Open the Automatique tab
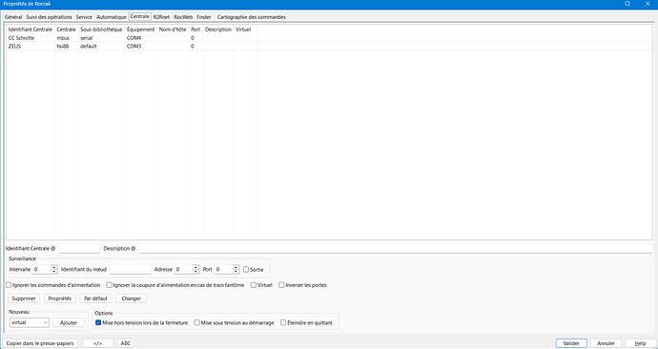Viewport: 658px width, 349px height. click(112, 17)
